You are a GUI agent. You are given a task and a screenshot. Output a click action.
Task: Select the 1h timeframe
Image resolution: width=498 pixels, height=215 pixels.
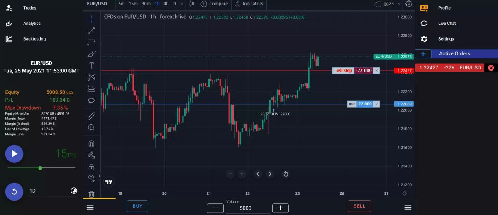click(x=157, y=4)
